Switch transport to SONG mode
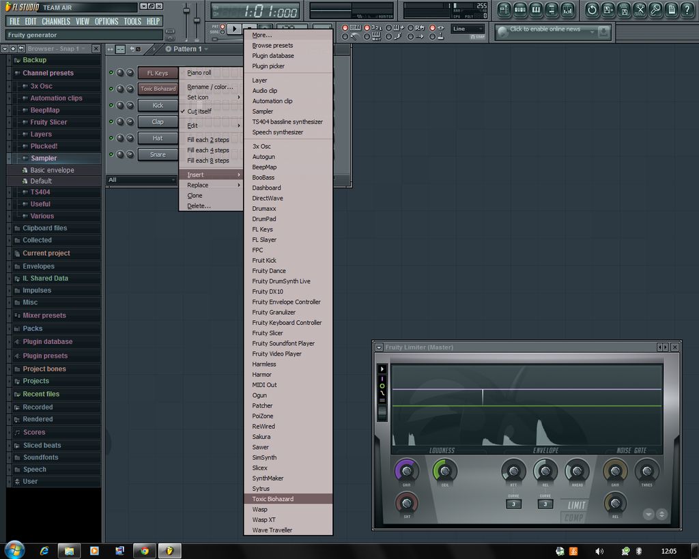The width and height of the screenshot is (699, 559). 223,32
